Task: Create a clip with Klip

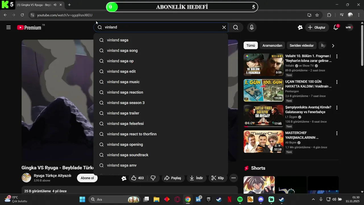Action: [x=218, y=178]
